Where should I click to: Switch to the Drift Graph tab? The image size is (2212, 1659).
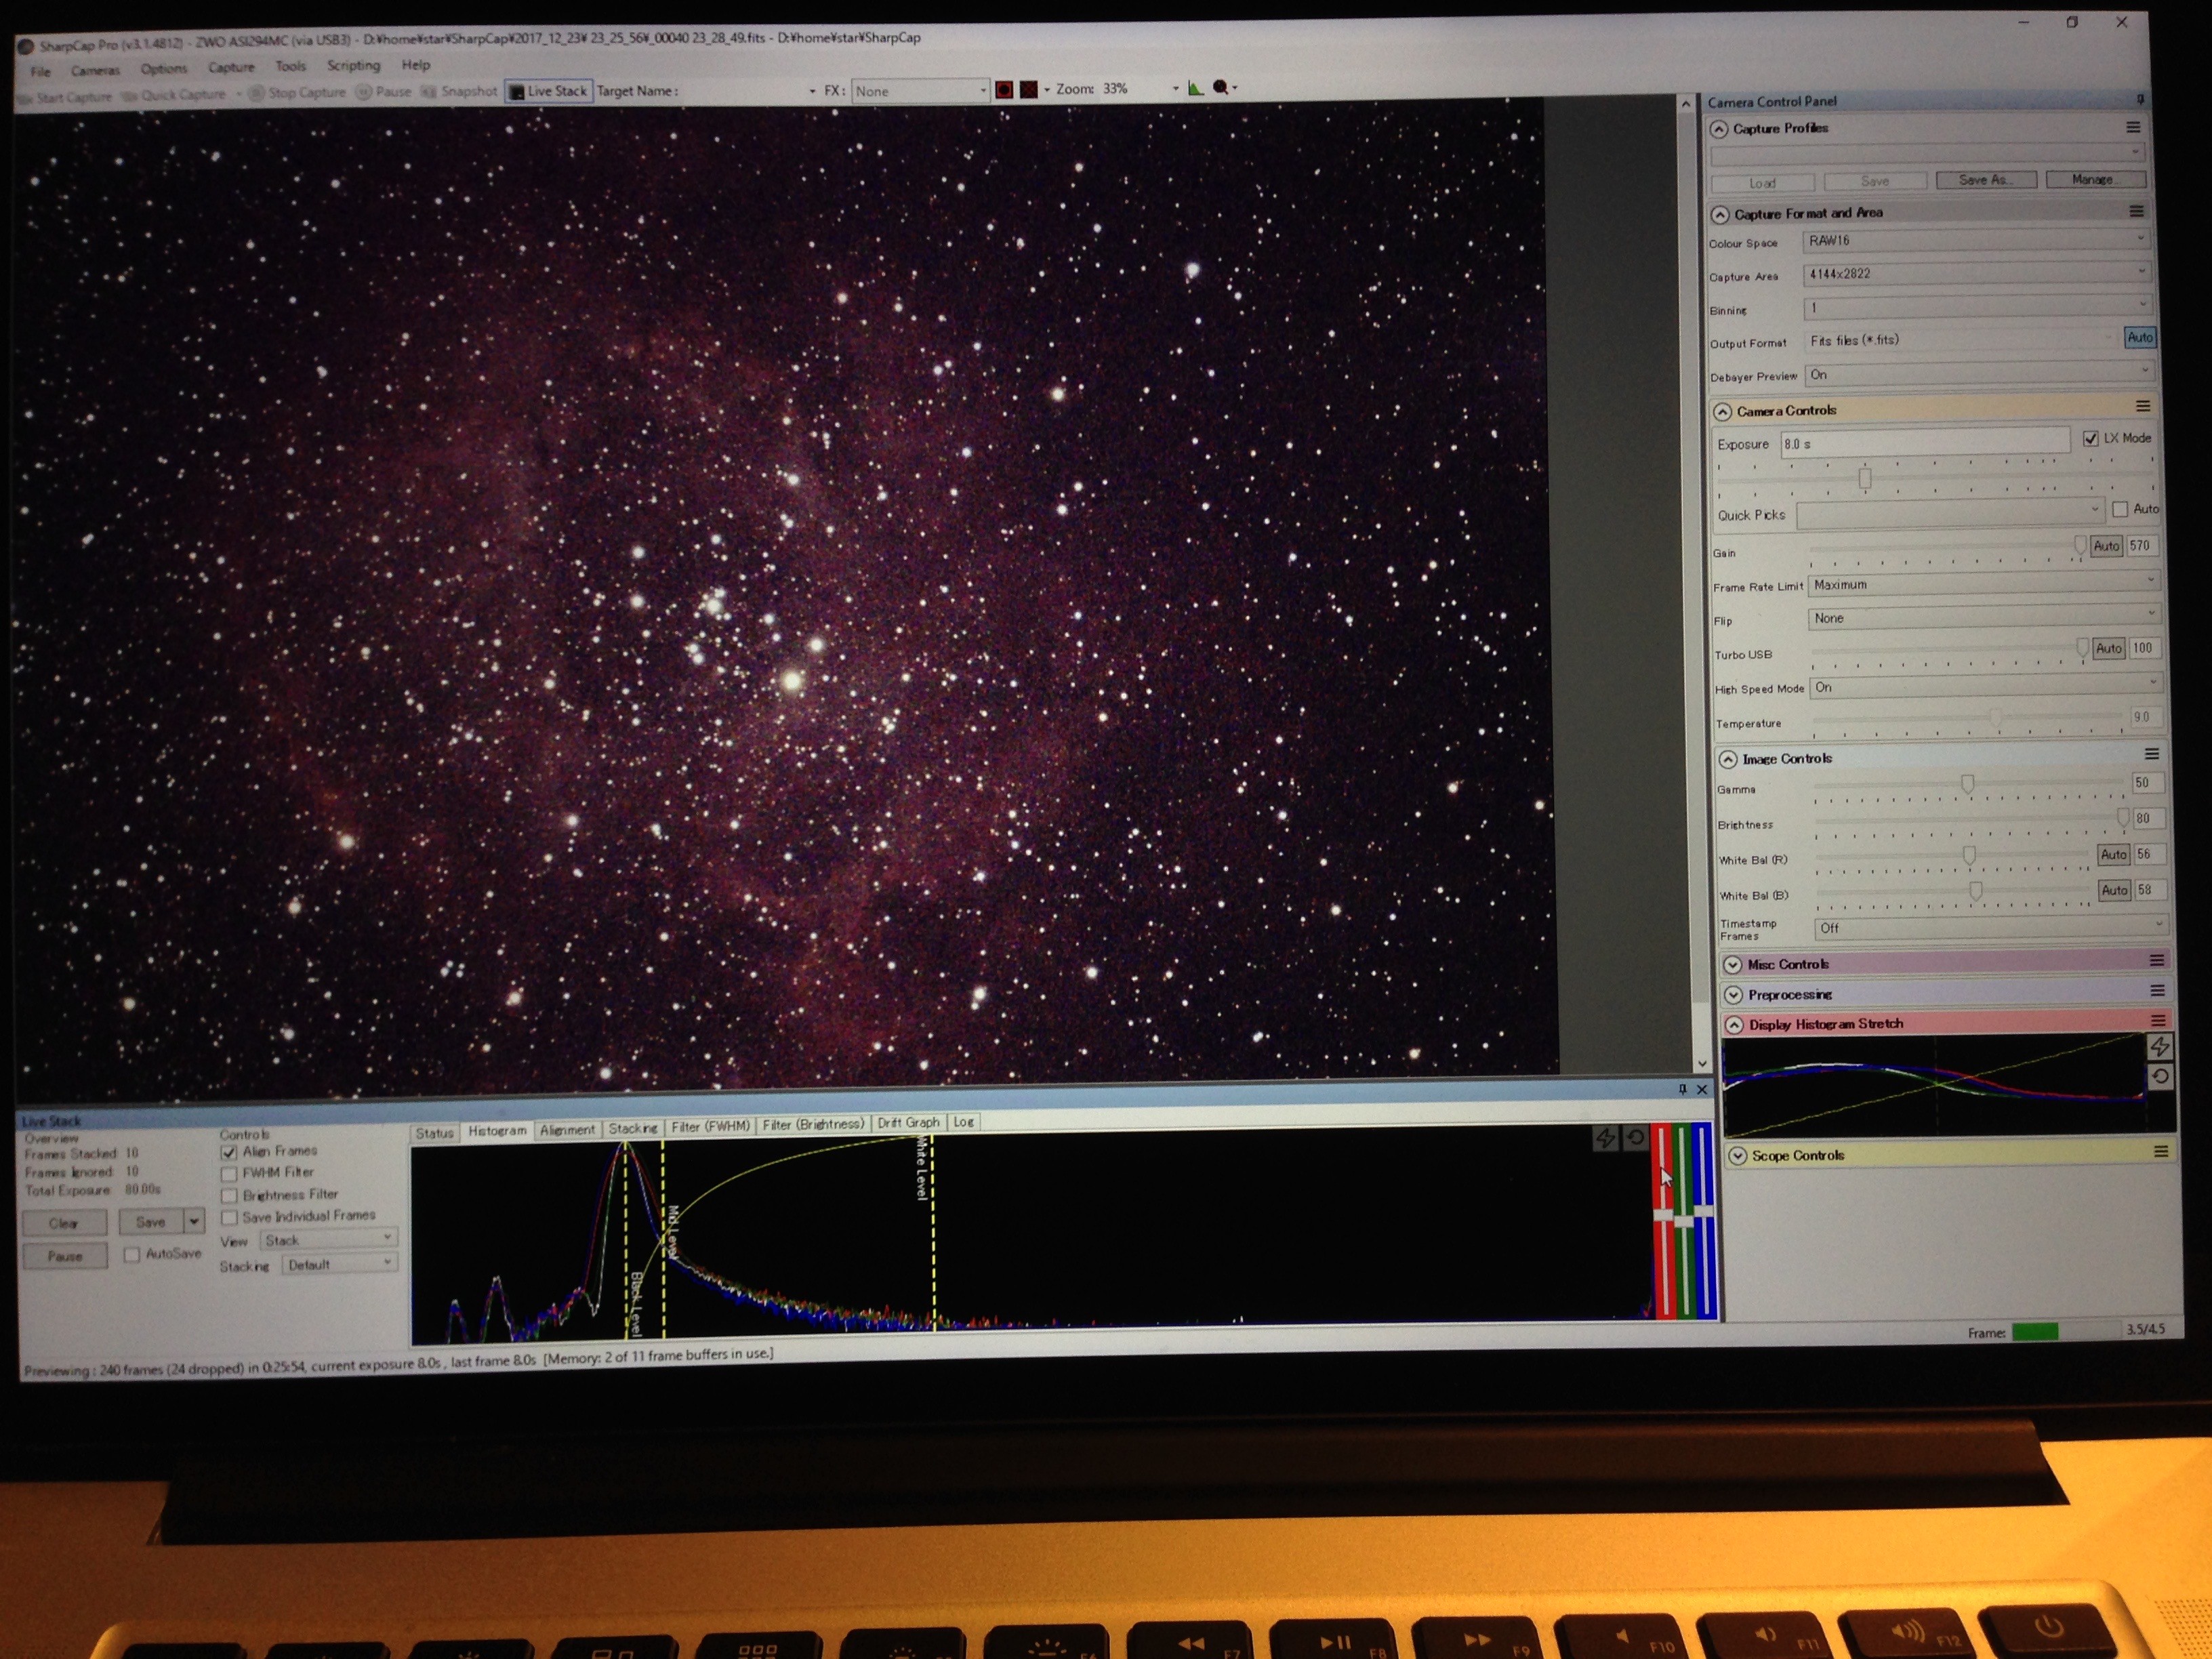(908, 1123)
